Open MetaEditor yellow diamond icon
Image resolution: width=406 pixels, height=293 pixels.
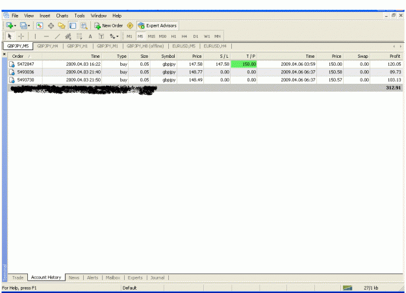(x=130, y=25)
